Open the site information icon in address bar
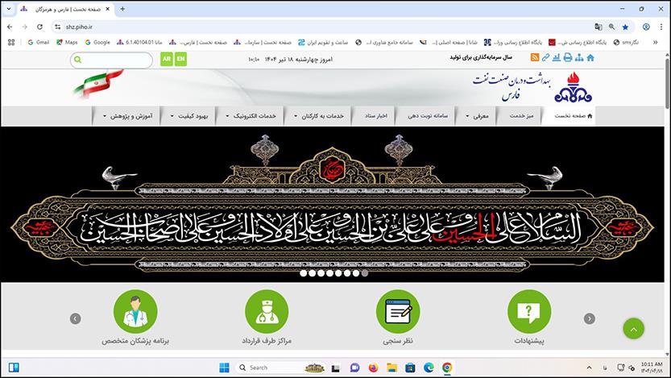Viewport: 671px width, 378px height. pyautogui.click(x=58, y=27)
